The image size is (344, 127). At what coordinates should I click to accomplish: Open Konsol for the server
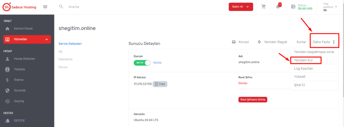pyautogui.click(x=244, y=42)
